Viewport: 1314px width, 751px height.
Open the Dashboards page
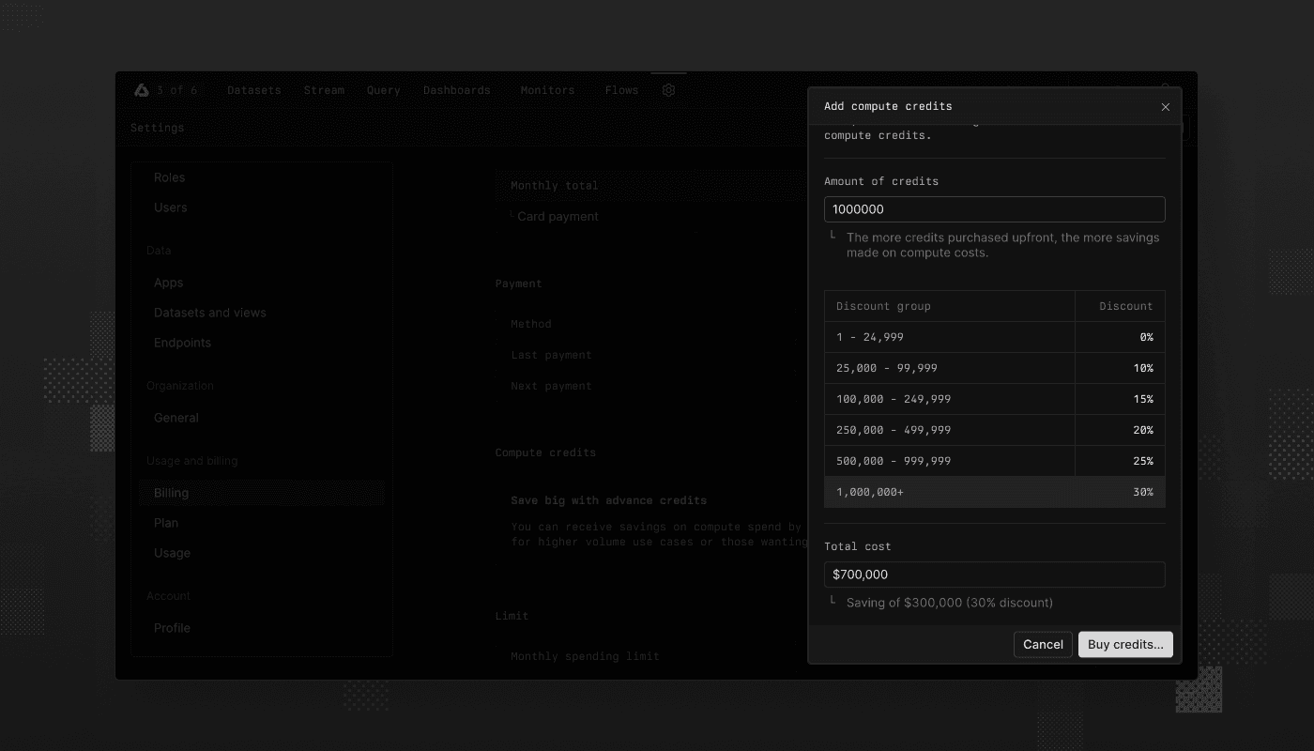coord(457,89)
